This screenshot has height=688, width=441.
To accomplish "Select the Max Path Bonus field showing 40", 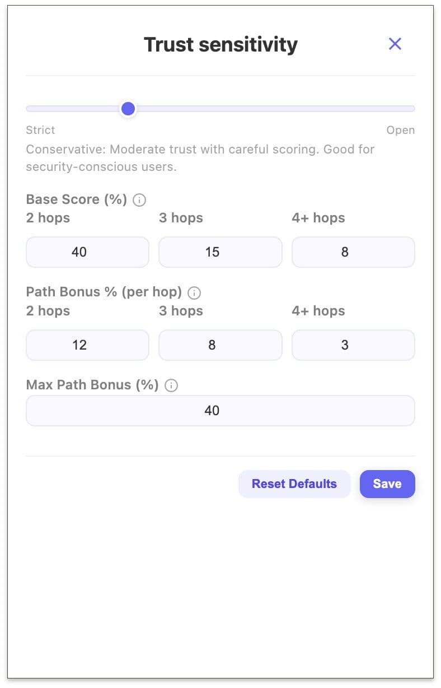I will 220,410.
